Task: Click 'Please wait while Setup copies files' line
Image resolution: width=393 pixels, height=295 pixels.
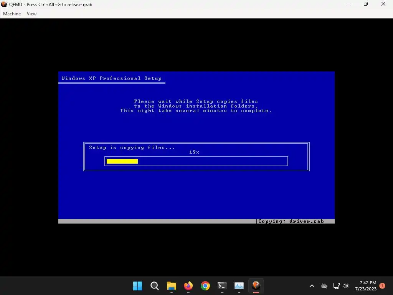Action: (x=196, y=101)
